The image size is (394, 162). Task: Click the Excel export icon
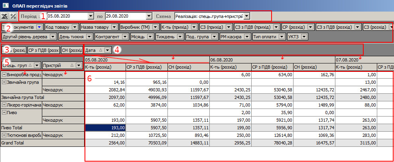[5, 16]
